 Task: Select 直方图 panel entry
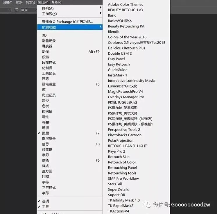coord(70,171)
